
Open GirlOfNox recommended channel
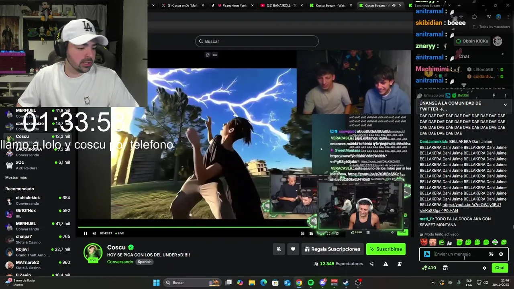[38, 213]
